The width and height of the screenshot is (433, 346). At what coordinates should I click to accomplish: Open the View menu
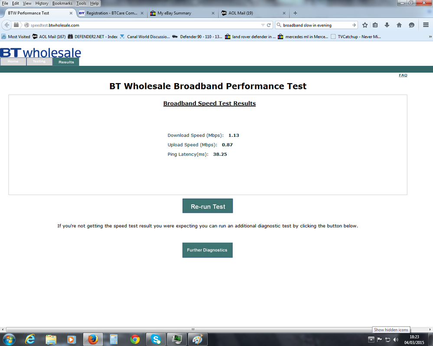(27, 3)
